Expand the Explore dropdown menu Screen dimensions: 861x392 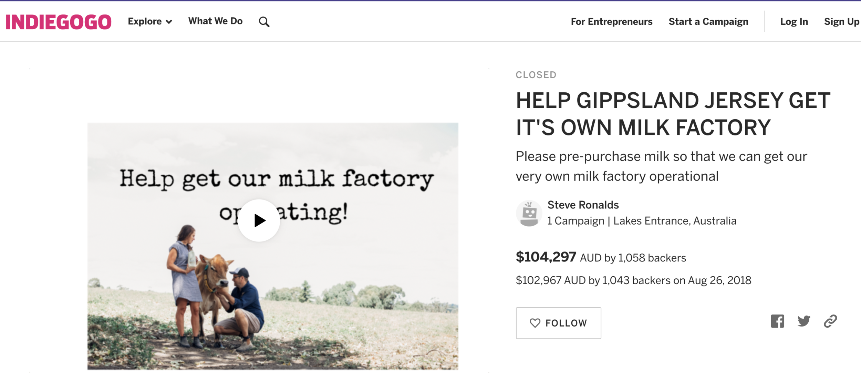(x=150, y=22)
